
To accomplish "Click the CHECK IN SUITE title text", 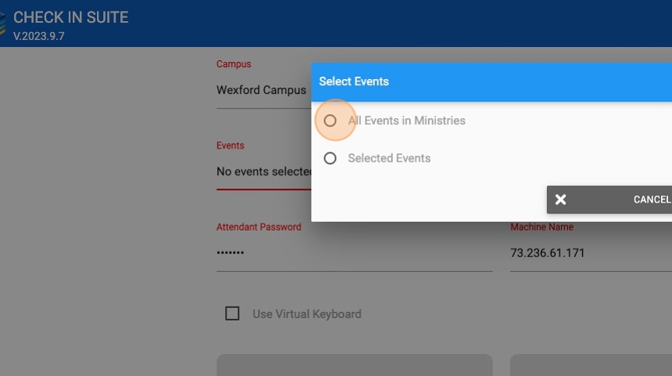I will coord(70,17).
